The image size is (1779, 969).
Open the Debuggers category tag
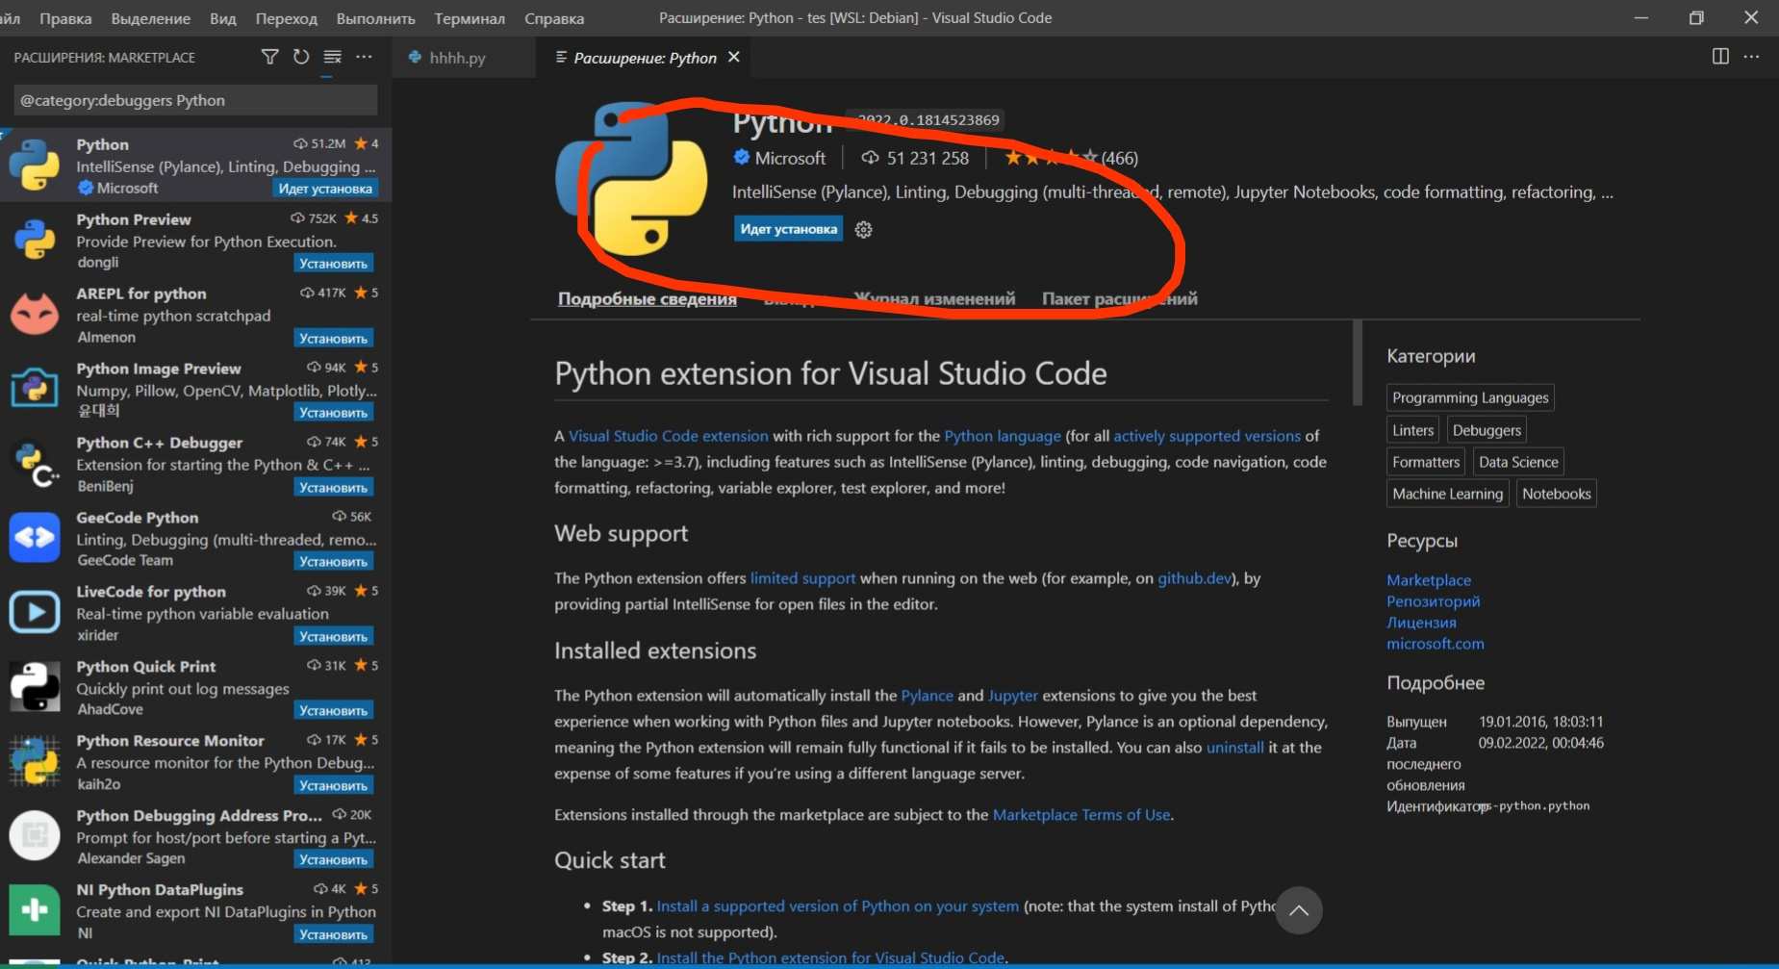tap(1487, 430)
